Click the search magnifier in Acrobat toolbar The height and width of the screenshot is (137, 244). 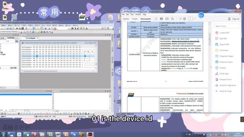172,19
